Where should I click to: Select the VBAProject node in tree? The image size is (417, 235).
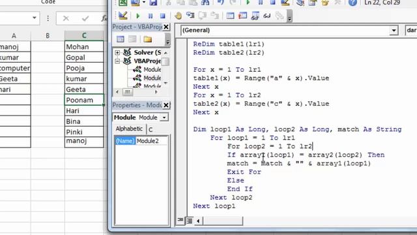click(147, 61)
